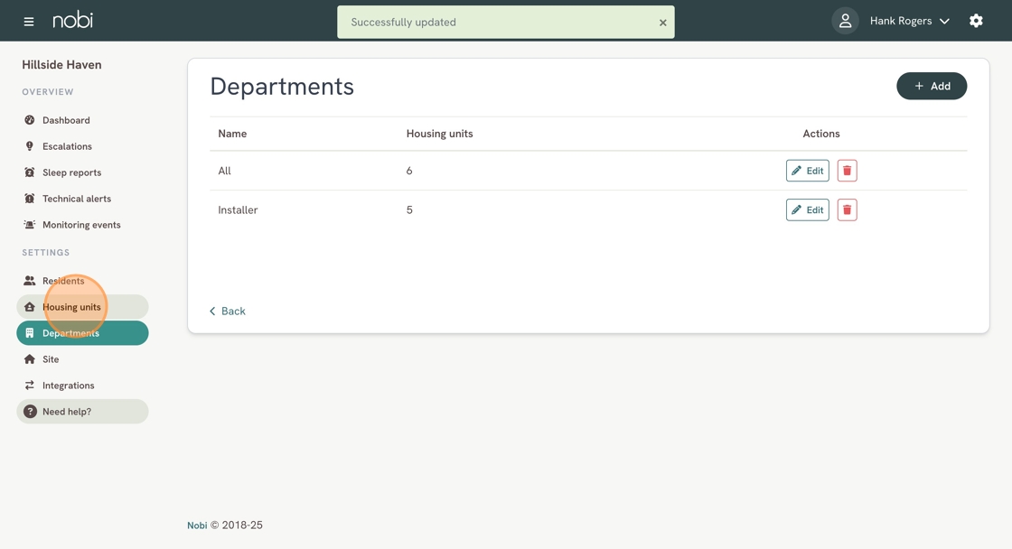1012x549 pixels.
Task: Edit the Installer department
Action: click(x=807, y=209)
